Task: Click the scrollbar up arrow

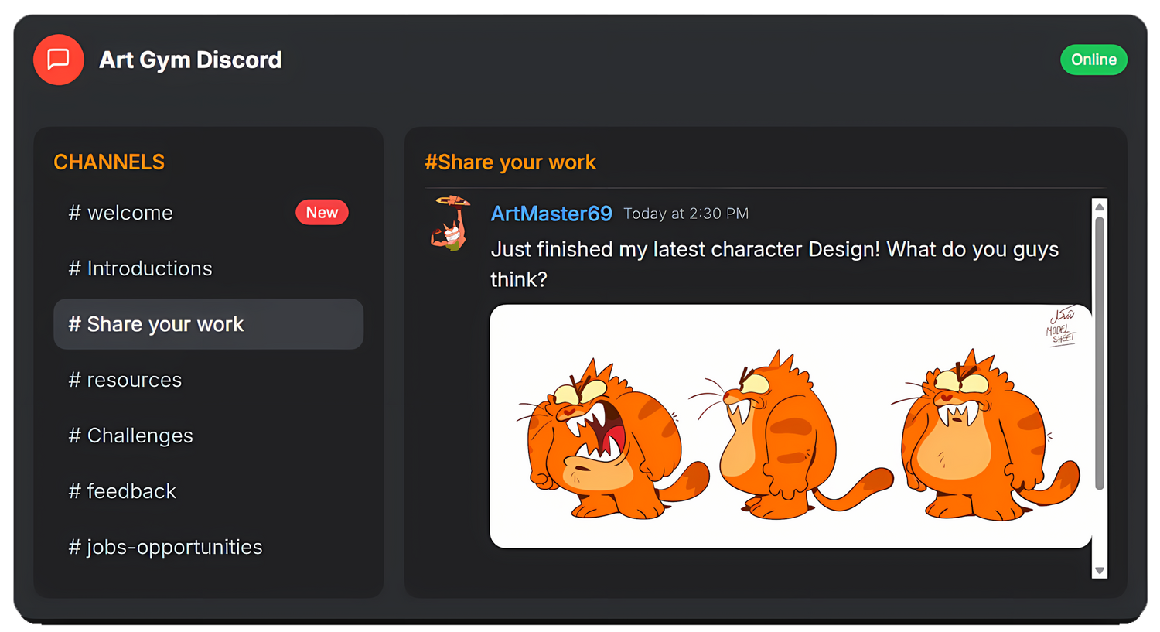Action: click(1100, 207)
